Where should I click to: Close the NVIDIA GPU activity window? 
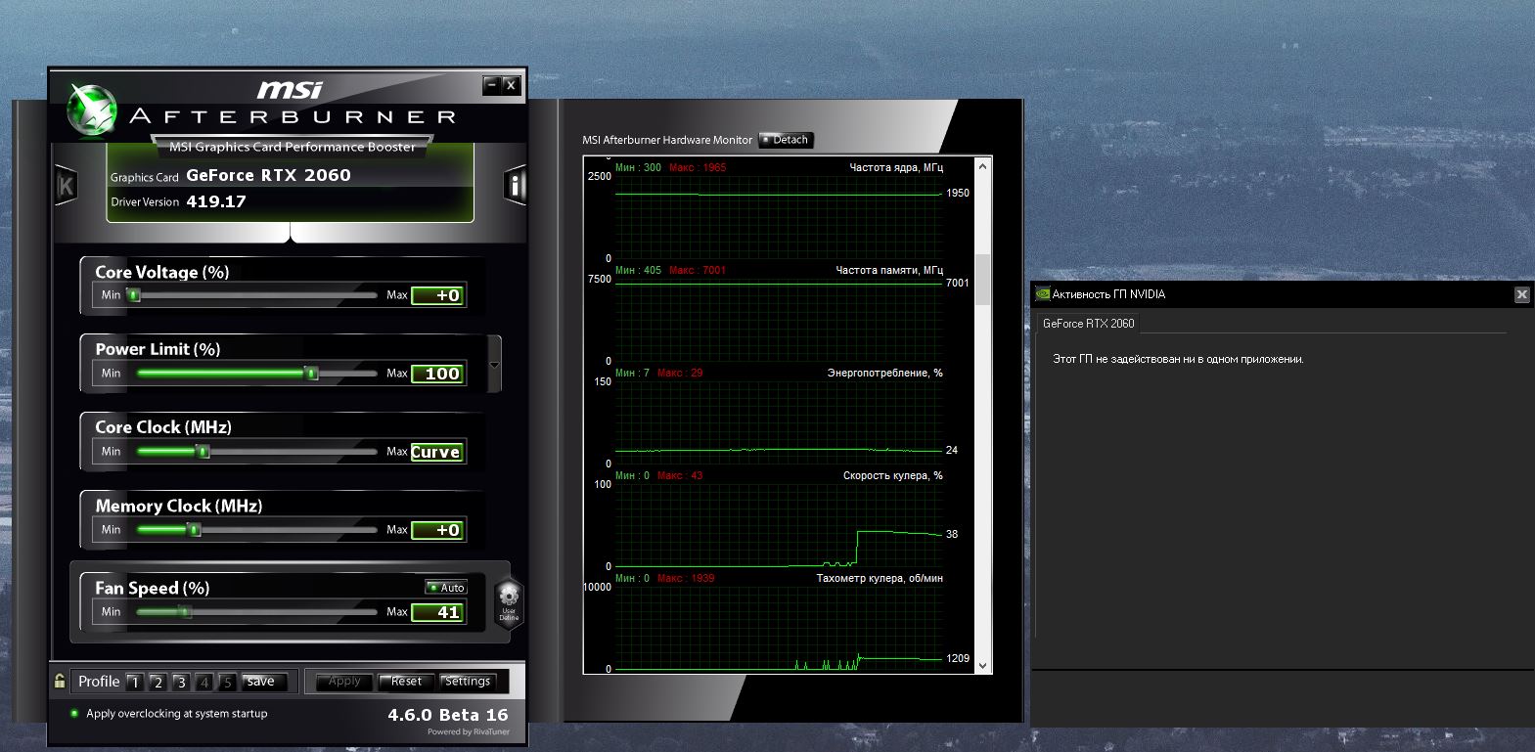(x=1521, y=294)
